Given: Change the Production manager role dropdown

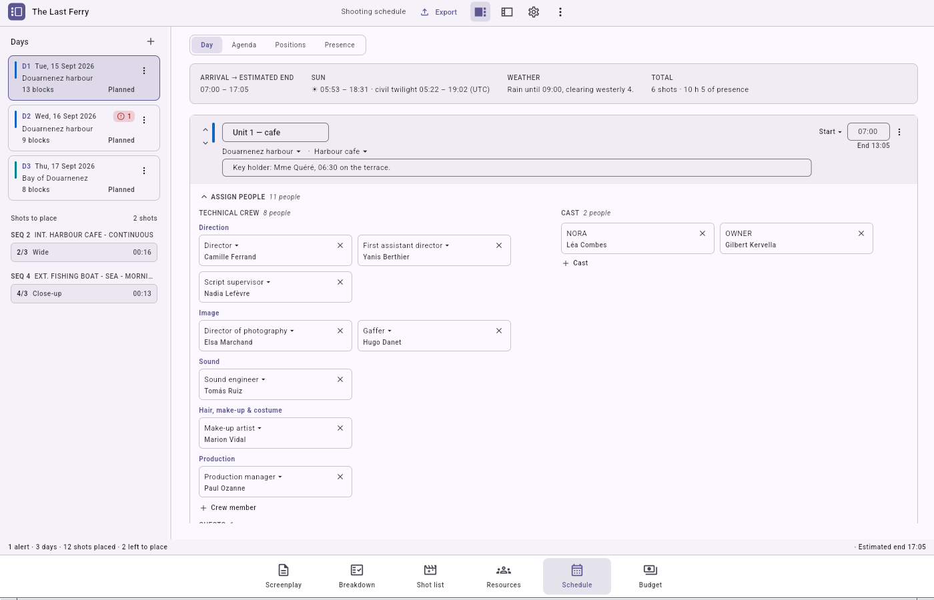Looking at the screenshot, I should coord(243,477).
